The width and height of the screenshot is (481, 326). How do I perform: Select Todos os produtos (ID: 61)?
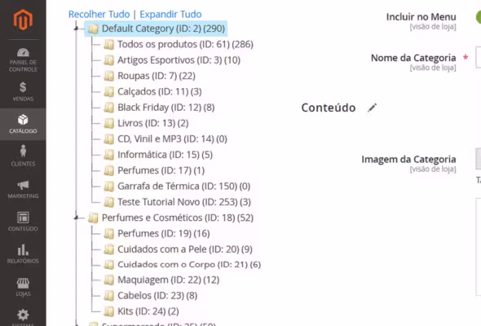click(185, 45)
